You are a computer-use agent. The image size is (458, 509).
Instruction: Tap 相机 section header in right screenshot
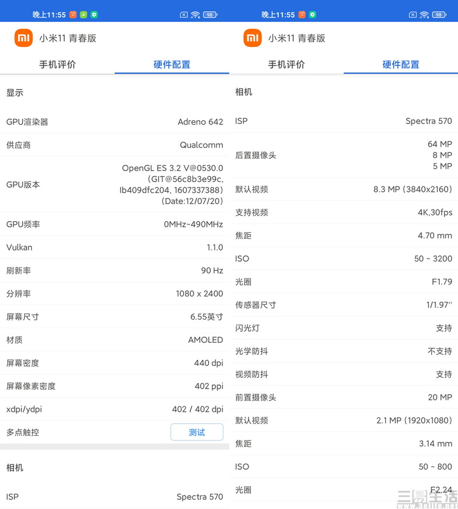coord(244,92)
